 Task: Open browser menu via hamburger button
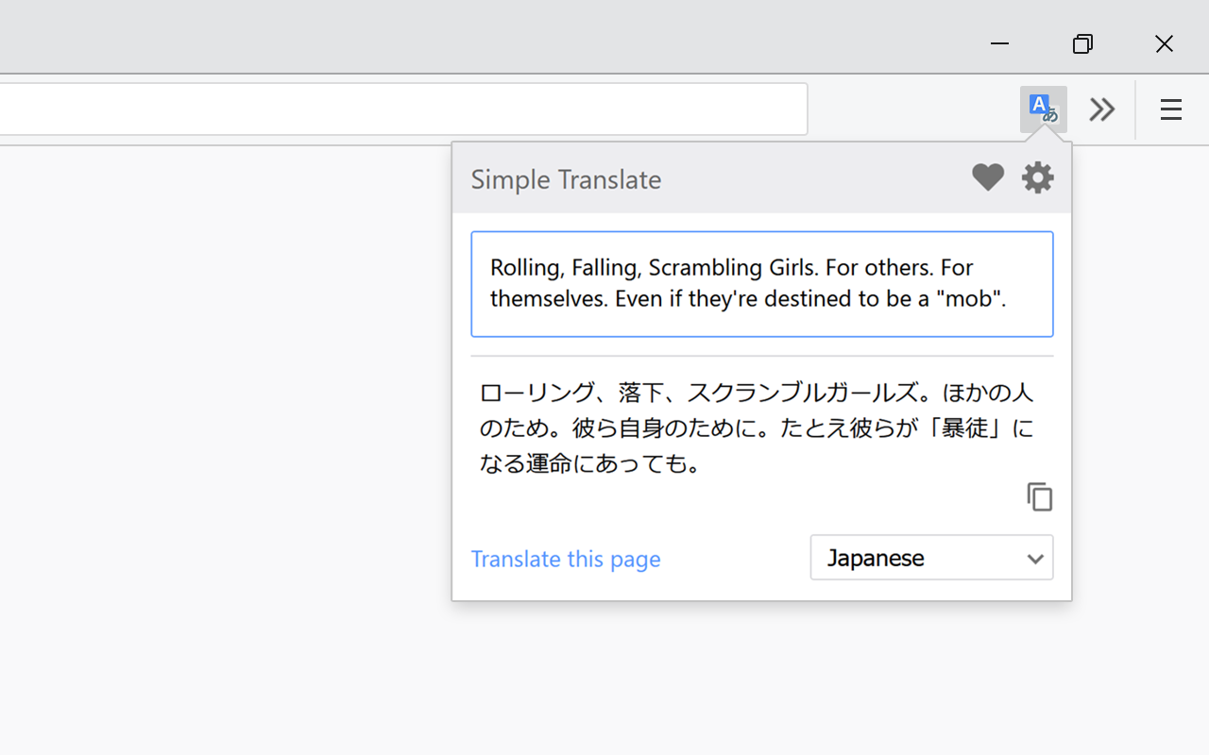1170,109
